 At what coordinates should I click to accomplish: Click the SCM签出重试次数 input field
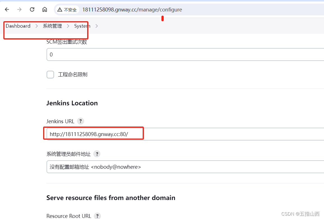pos(185,54)
